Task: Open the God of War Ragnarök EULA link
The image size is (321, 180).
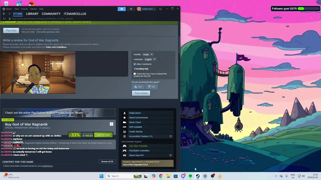Action: (135, 164)
